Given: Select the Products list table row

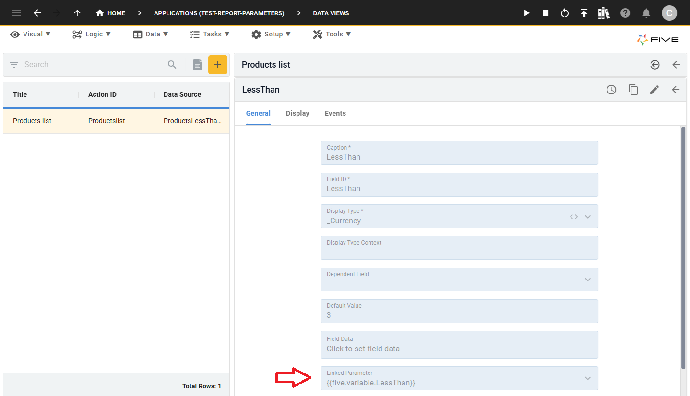Looking at the screenshot, I should [x=116, y=121].
